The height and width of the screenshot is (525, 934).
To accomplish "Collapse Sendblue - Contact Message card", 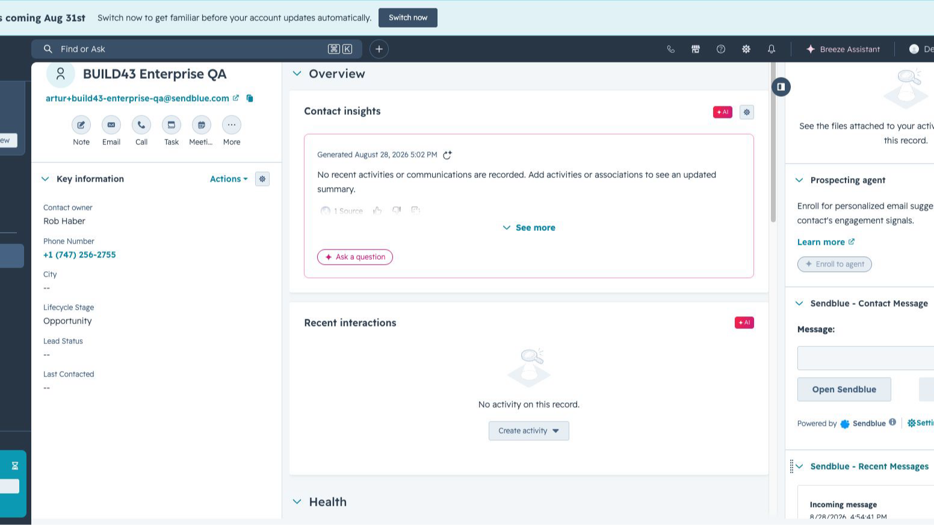I will pyautogui.click(x=799, y=304).
